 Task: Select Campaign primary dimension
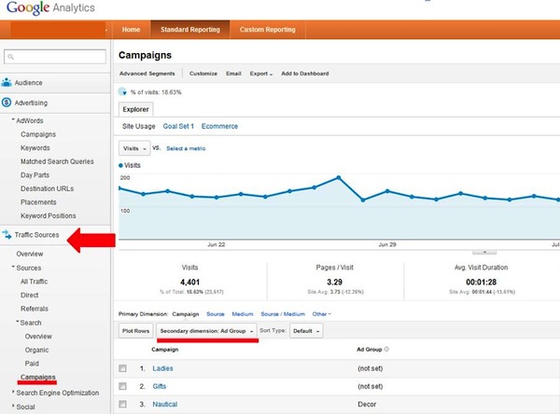[x=186, y=314]
